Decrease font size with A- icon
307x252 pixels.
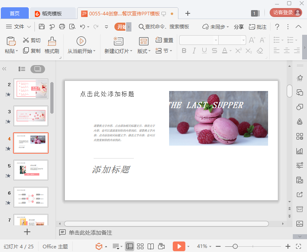(x=262, y=40)
